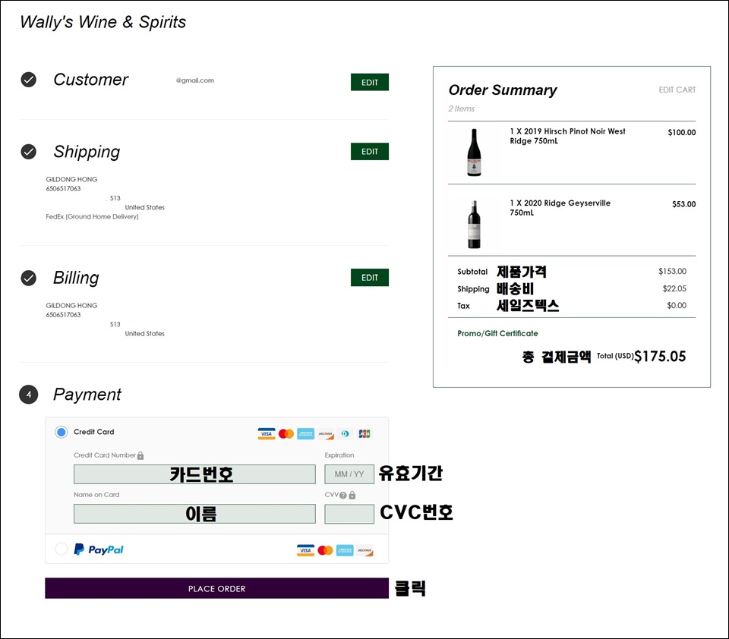The width and height of the screenshot is (729, 639).
Task: Click the Visa icon in Credit Card row
Action: click(267, 433)
